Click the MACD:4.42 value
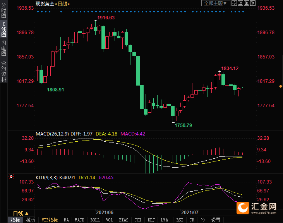Viewport: 283px width, 223px height. pos(133,134)
